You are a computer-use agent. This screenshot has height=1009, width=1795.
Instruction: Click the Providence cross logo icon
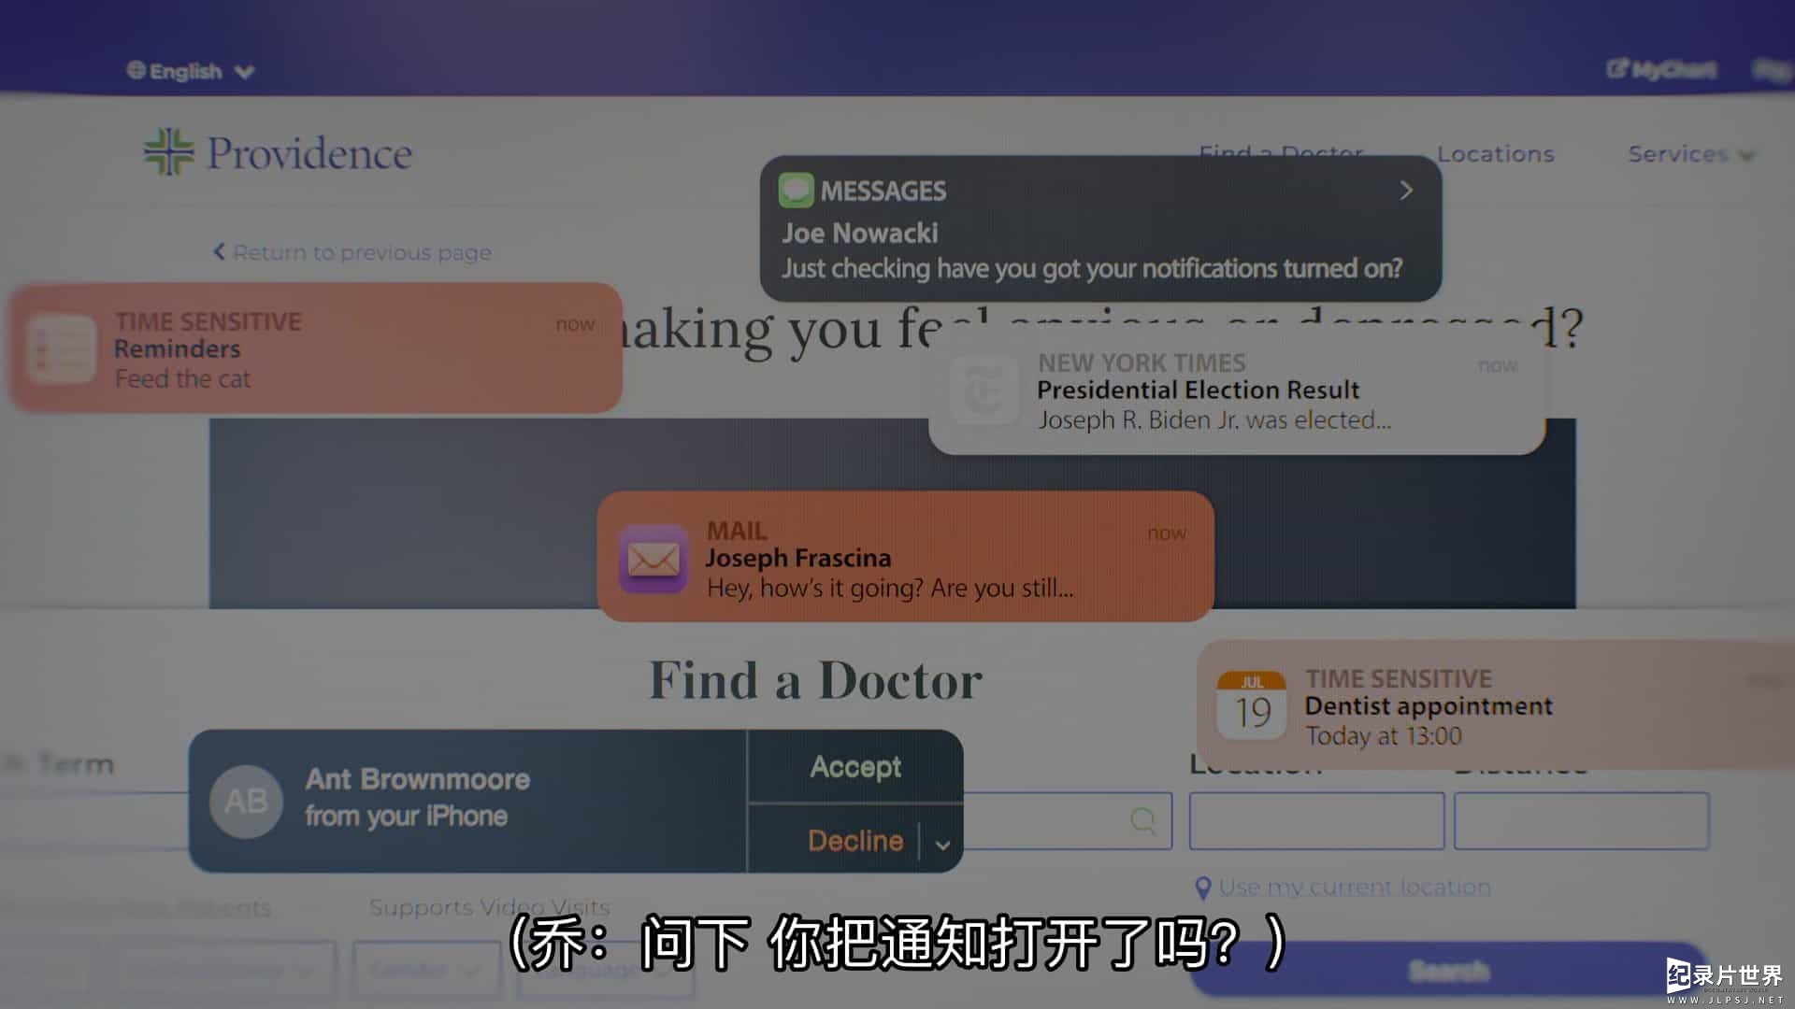click(166, 151)
